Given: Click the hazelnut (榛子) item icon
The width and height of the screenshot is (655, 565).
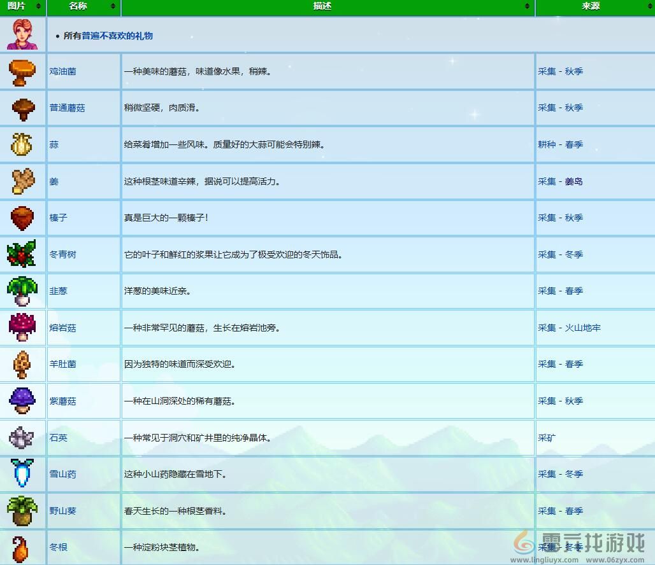Looking at the screenshot, I should [x=23, y=218].
